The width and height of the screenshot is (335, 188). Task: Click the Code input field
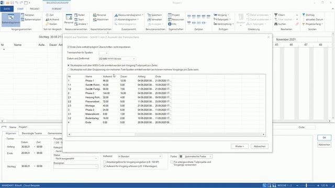(x=310, y=127)
